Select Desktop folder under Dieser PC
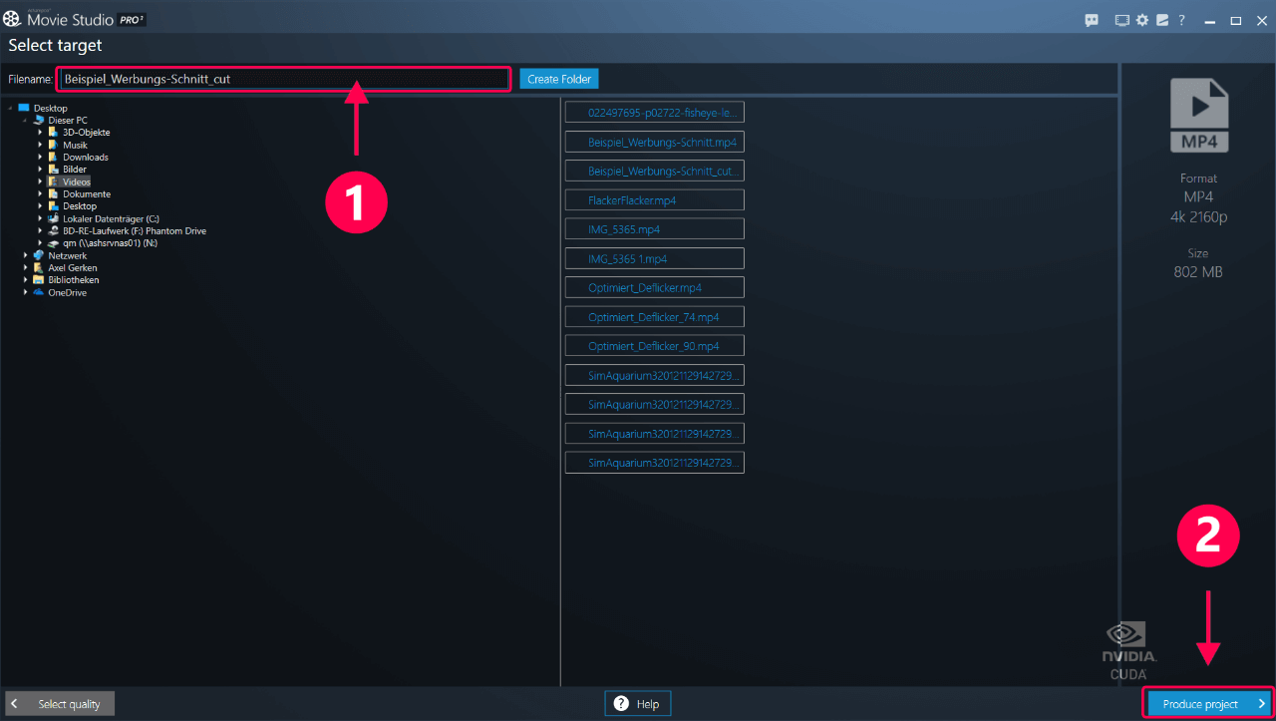Image resolution: width=1276 pixels, height=721 pixels. click(x=80, y=206)
